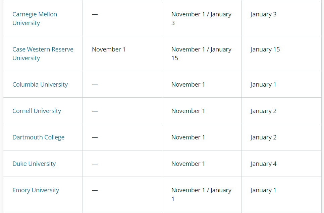Click the lone "November 1" date beside Case Western

(x=108, y=49)
